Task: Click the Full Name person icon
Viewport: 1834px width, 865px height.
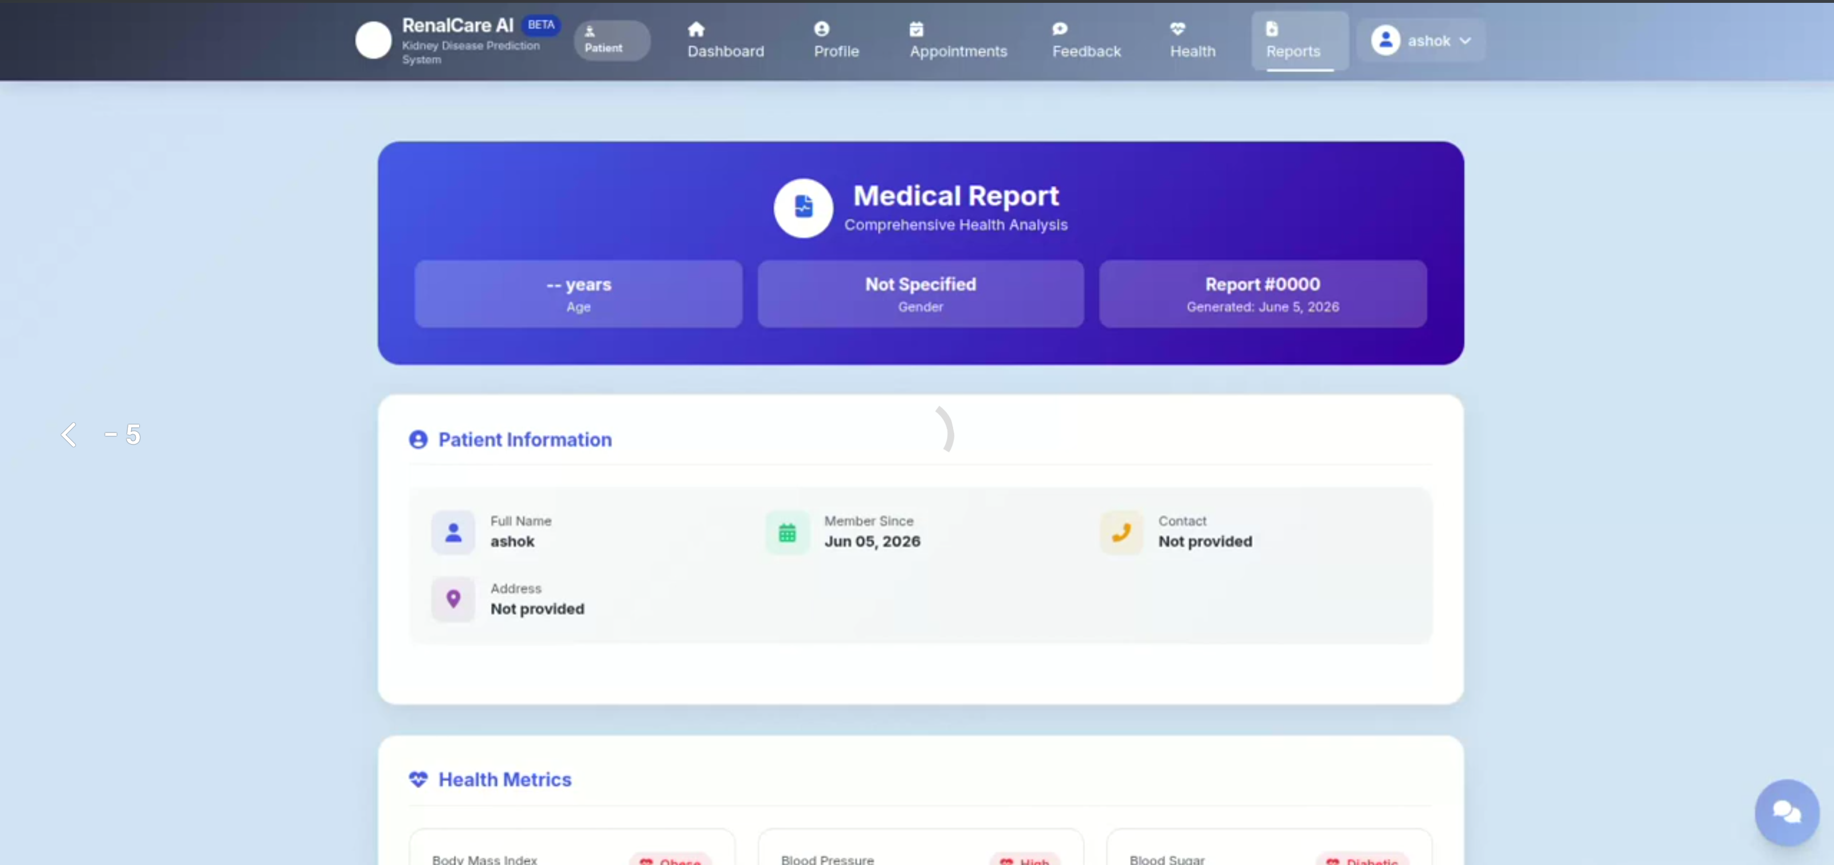Action: [x=453, y=532]
